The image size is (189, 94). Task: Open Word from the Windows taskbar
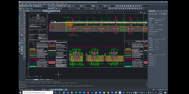pos(80,92)
